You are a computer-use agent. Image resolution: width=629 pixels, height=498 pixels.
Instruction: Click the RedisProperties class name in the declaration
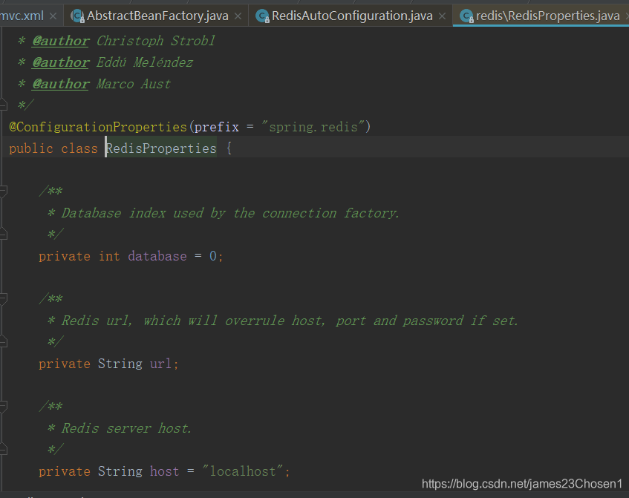pyautogui.click(x=161, y=148)
